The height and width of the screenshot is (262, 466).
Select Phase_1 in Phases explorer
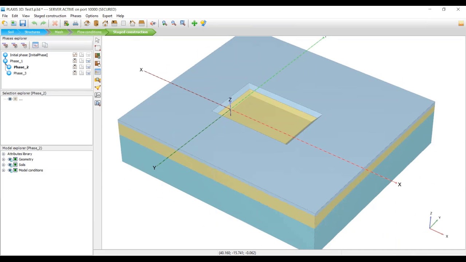16,61
